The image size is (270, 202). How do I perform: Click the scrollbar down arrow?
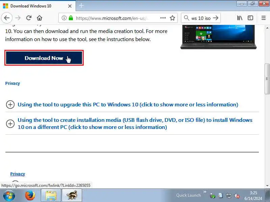point(267,186)
